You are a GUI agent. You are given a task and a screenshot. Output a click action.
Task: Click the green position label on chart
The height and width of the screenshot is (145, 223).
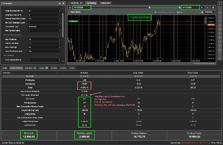point(73,21)
